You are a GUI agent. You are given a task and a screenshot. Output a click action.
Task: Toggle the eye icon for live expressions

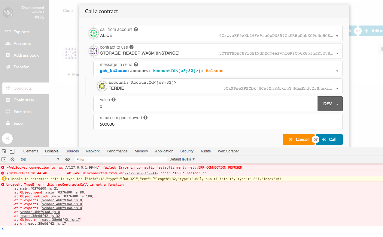68,159
